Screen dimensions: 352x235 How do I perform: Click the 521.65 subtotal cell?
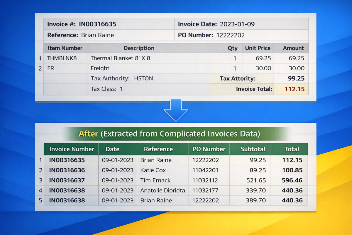coord(256,180)
